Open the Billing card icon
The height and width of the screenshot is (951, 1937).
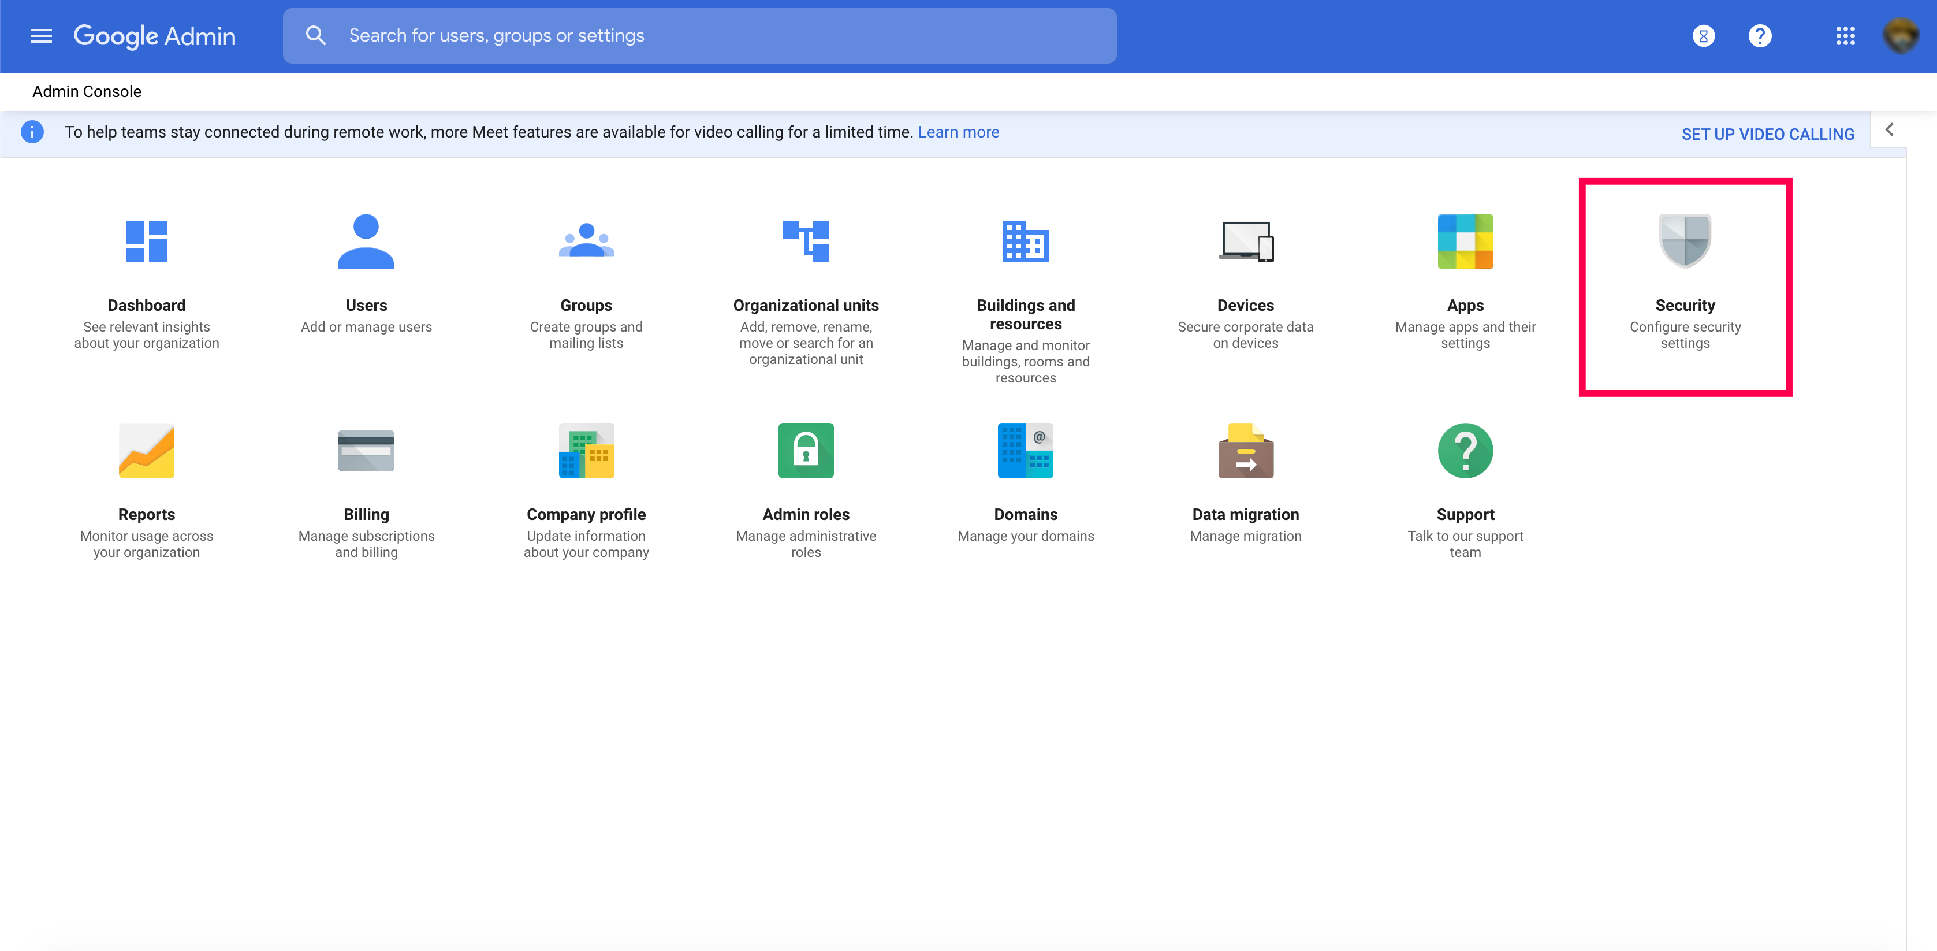(x=366, y=450)
